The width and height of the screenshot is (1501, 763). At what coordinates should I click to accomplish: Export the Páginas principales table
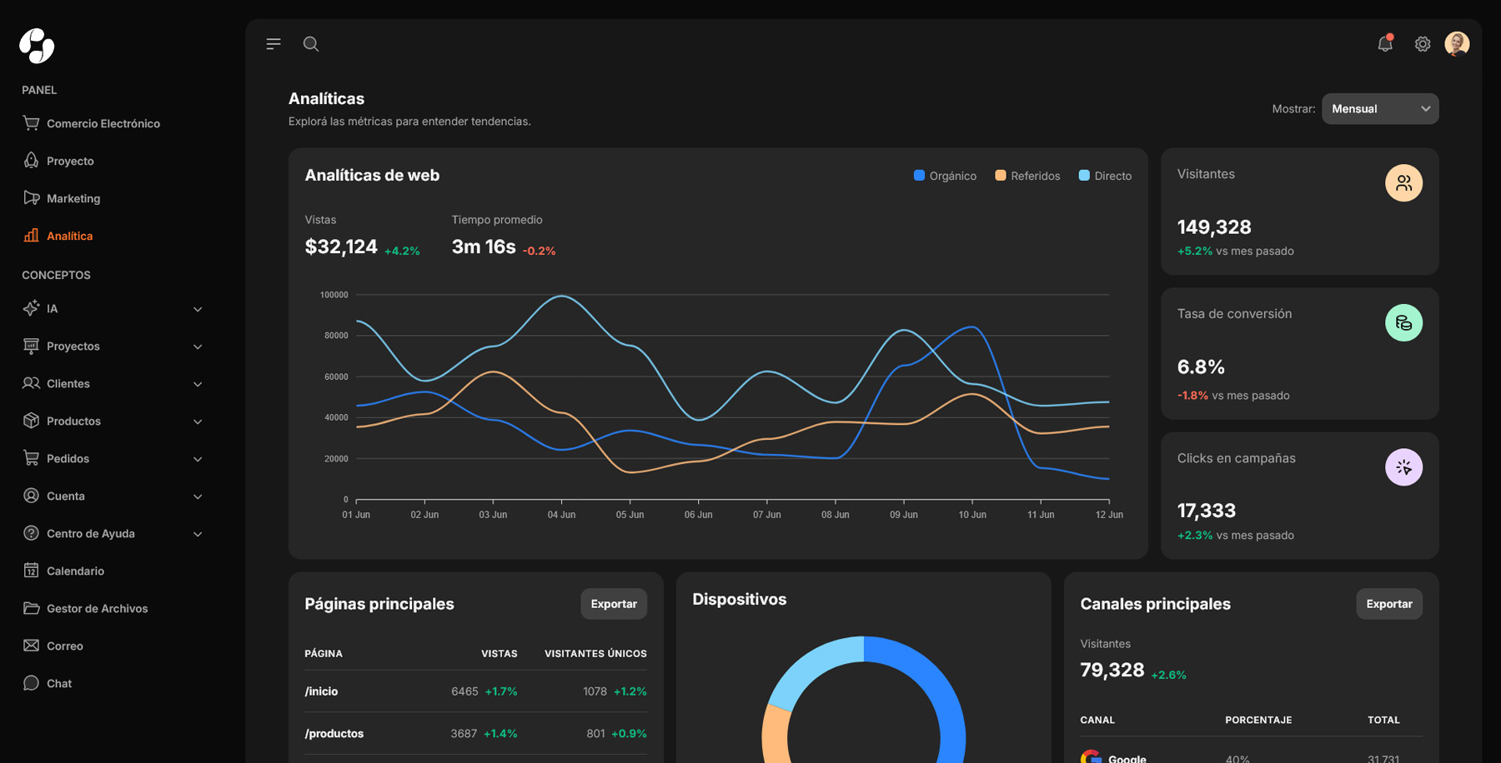tap(614, 604)
